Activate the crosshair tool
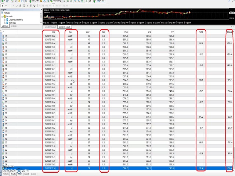The height and width of the screenshot is (176, 235). pyautogui.click(x=6, y=6)
